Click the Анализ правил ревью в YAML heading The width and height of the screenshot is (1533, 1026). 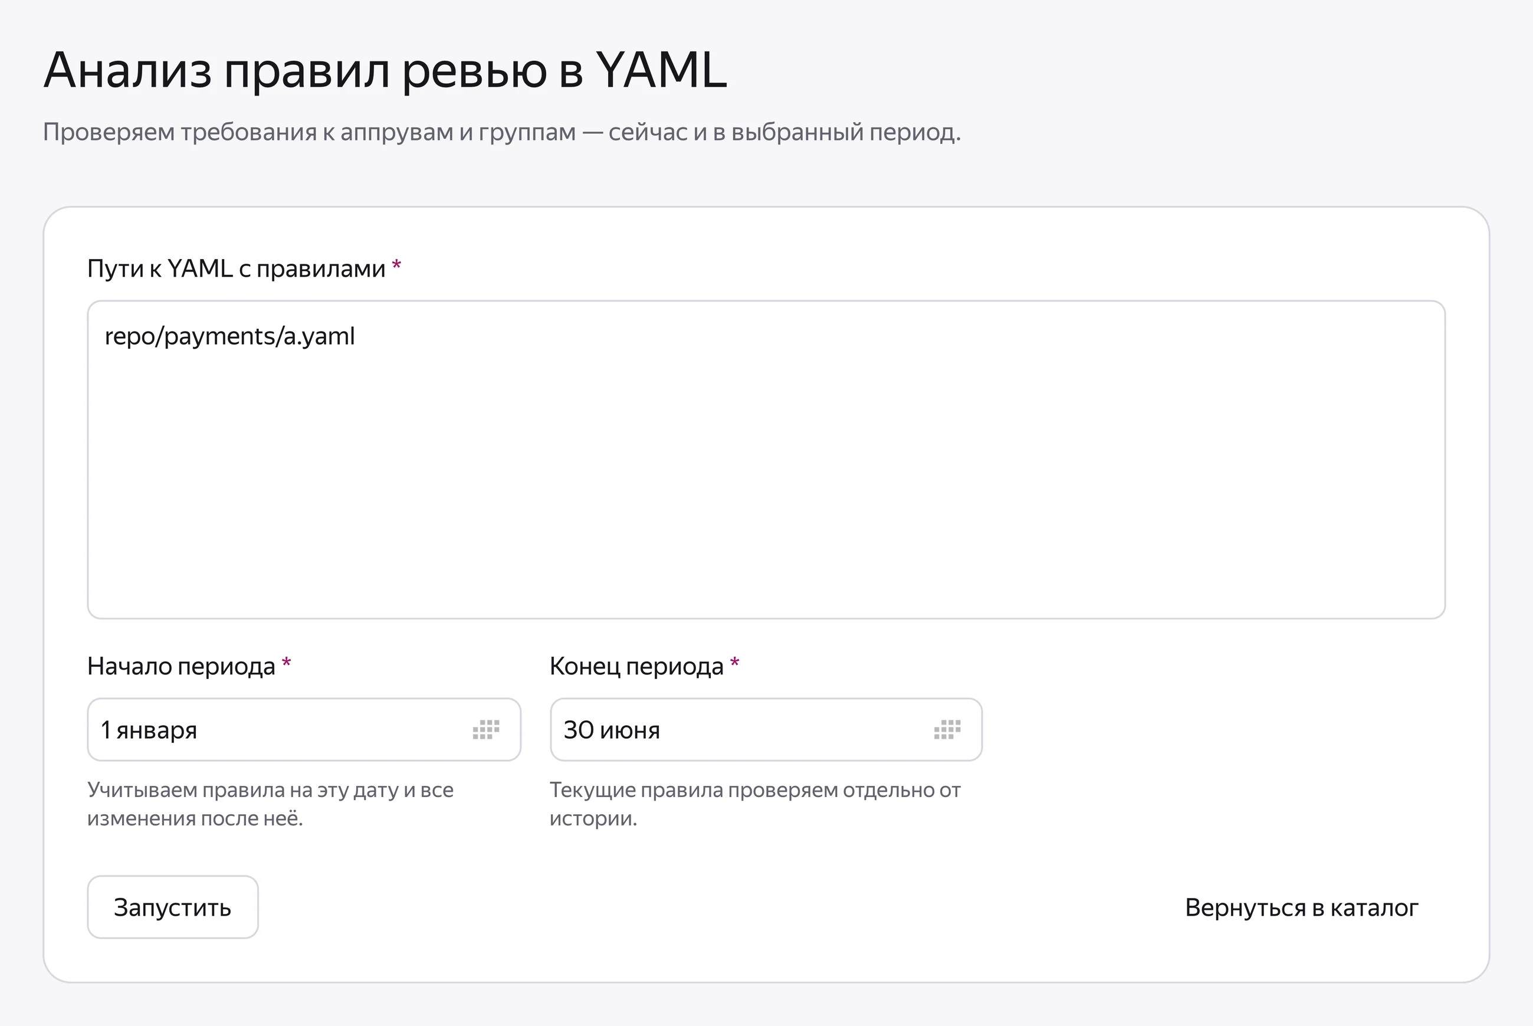coord(385,70)
